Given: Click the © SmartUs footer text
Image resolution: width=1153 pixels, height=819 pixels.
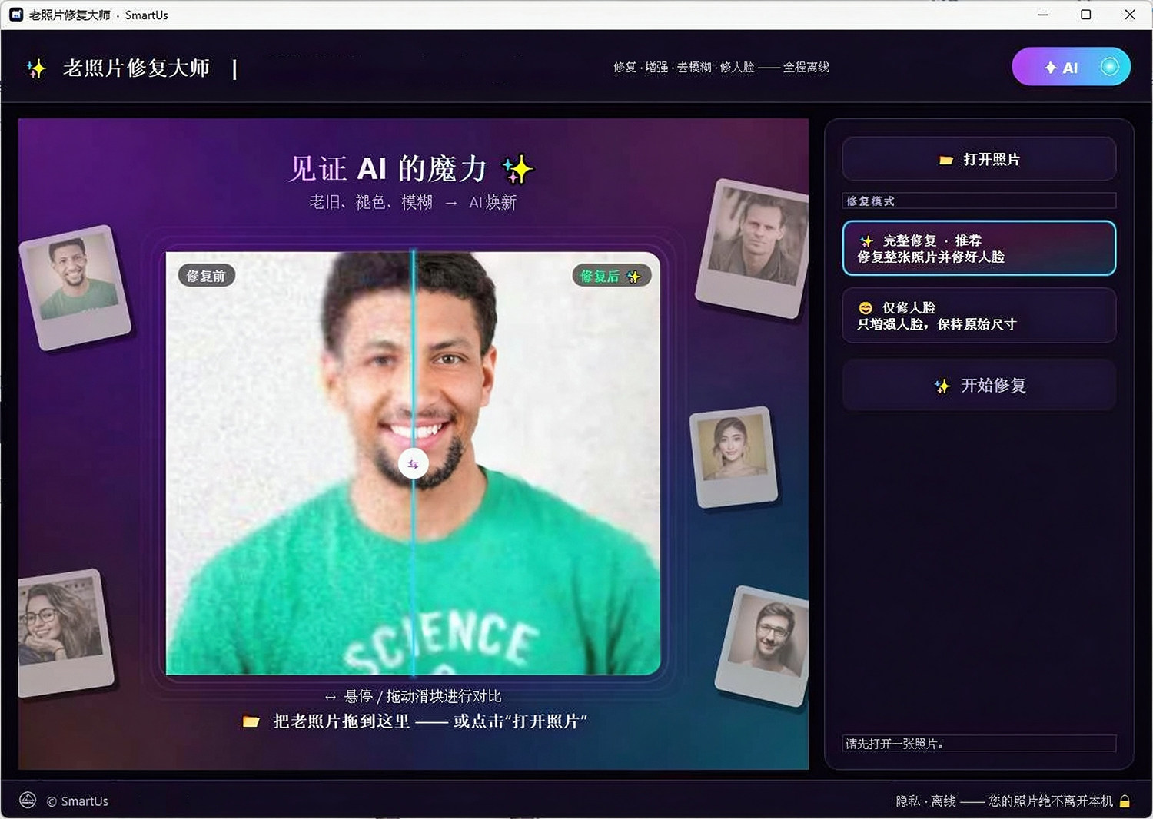Looking at the screenshot, I should coord(78,801).
